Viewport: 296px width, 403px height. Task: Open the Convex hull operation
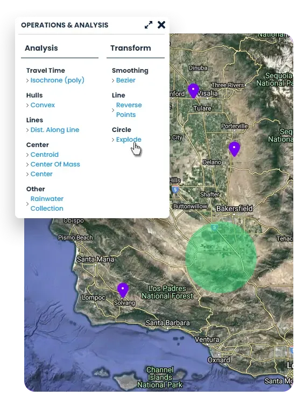(43, 105)
